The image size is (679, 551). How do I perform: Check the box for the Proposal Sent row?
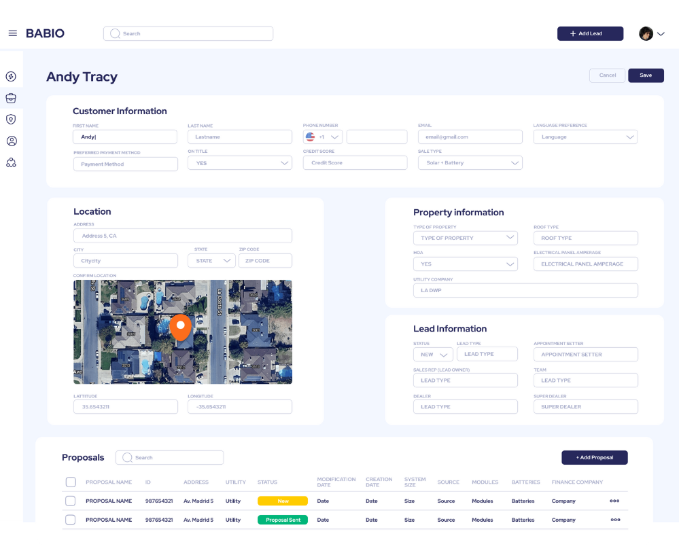click(71, 520)
